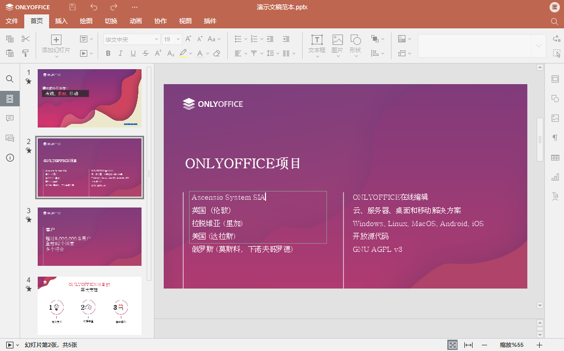Fit slide to width in status bar

468,345
